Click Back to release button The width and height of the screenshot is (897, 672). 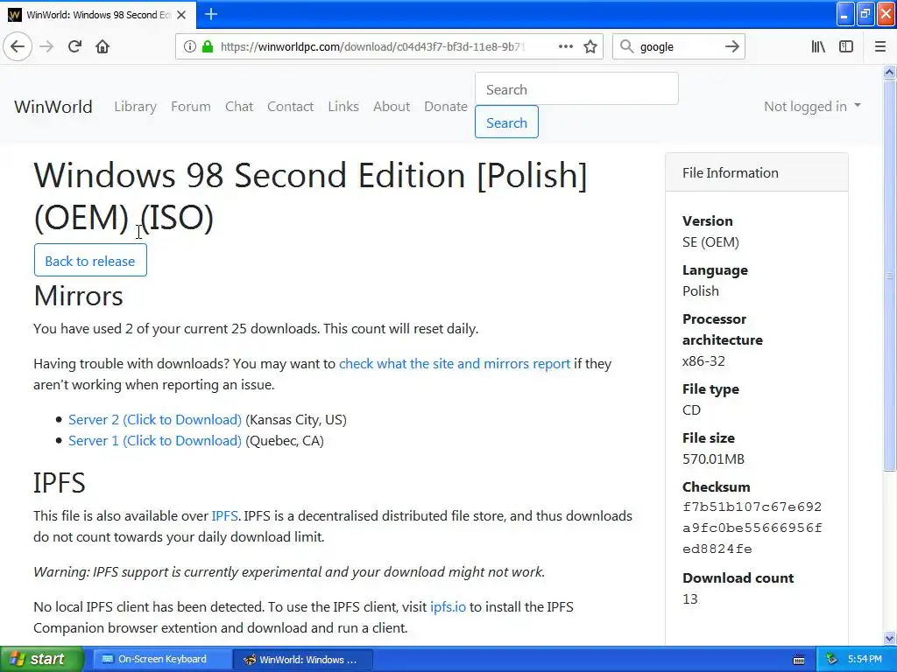pyautogui.click(x=90, y=260)
